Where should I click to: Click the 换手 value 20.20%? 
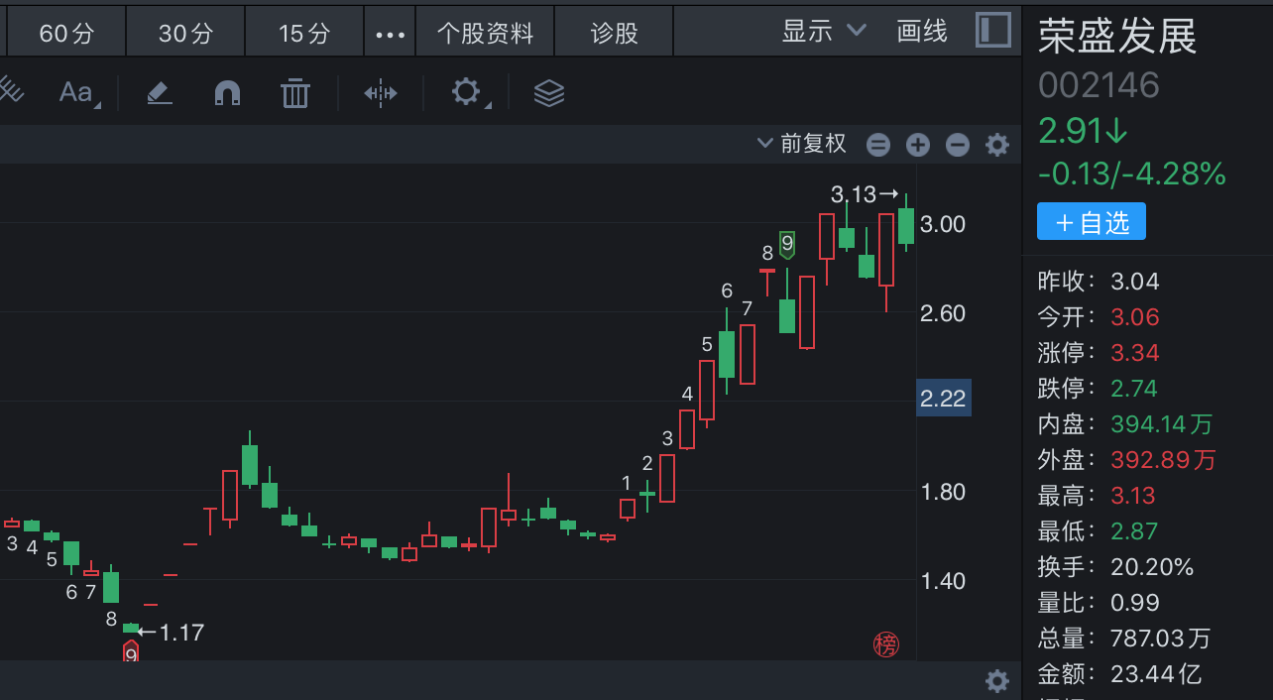tap(1152, 566)
